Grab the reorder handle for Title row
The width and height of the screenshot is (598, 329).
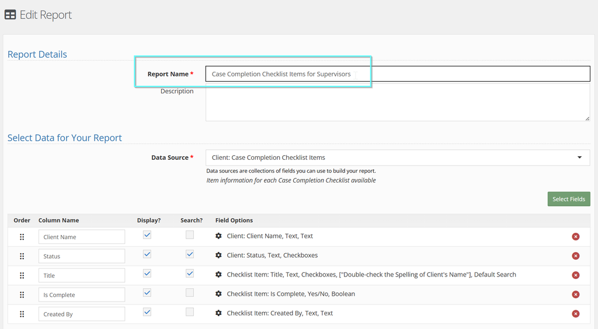(22, 275)
